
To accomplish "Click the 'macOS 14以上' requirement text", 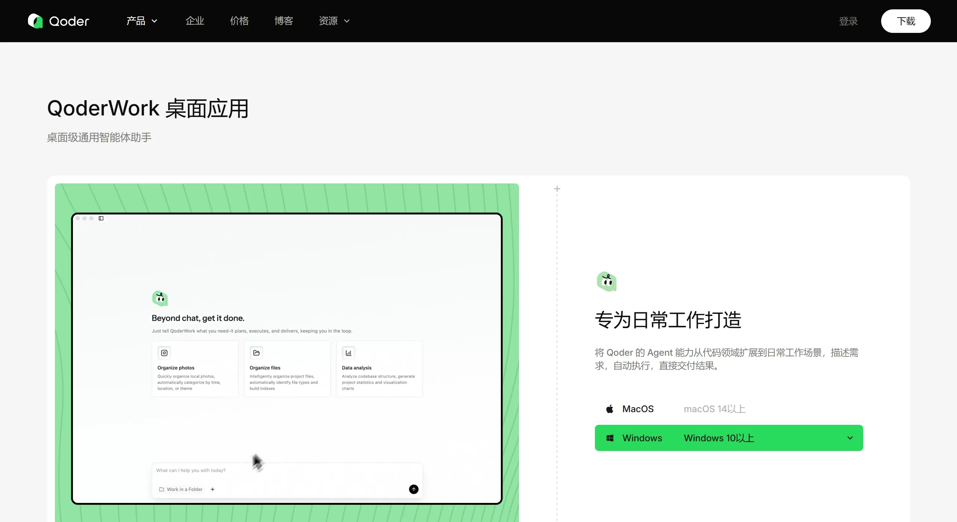I will tap(714, 409).
